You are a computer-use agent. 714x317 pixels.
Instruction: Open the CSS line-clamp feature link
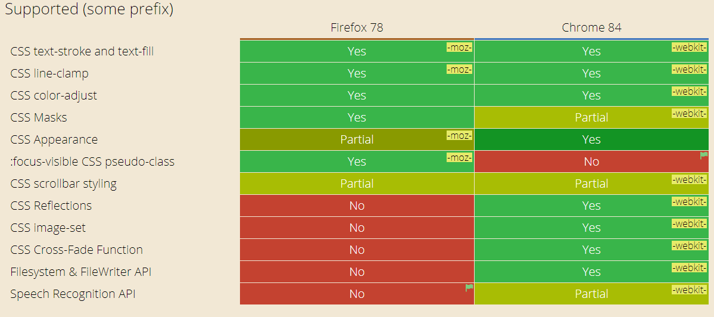pos(49,73)
